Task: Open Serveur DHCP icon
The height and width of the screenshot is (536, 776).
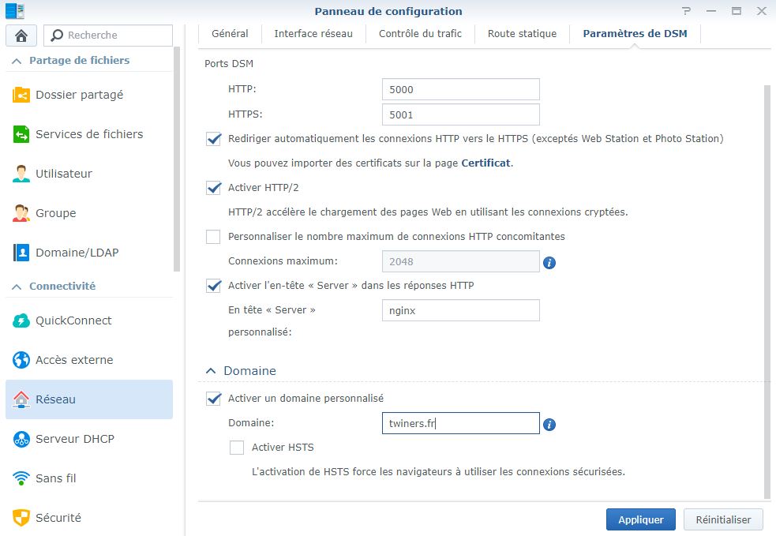Action: tap(21, 439)
